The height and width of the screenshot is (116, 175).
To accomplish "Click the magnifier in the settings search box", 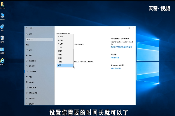I will [52, 39].
